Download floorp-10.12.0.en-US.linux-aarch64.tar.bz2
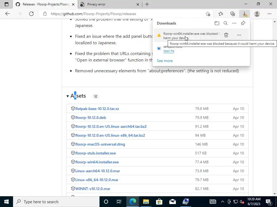 click(x=111, y=126)
